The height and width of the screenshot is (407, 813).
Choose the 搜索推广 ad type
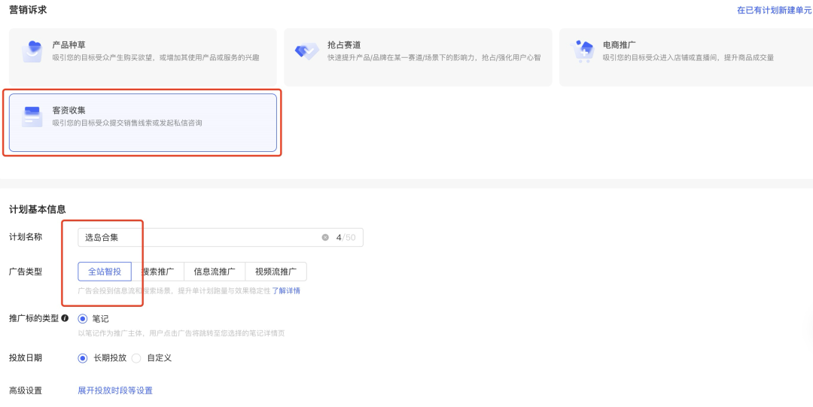(x=157, y=271)
